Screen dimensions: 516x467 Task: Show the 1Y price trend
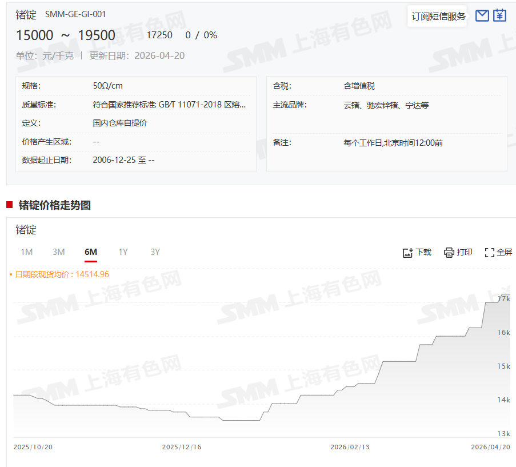pos(123,252)
